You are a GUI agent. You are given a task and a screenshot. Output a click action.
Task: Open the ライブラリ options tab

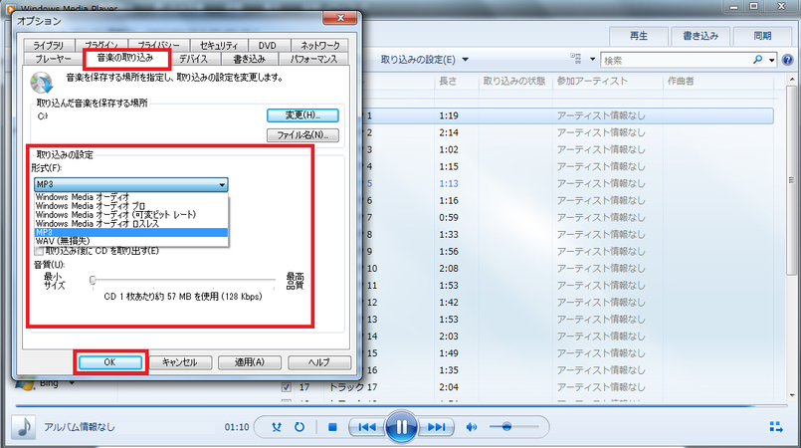tap(49, 45)
